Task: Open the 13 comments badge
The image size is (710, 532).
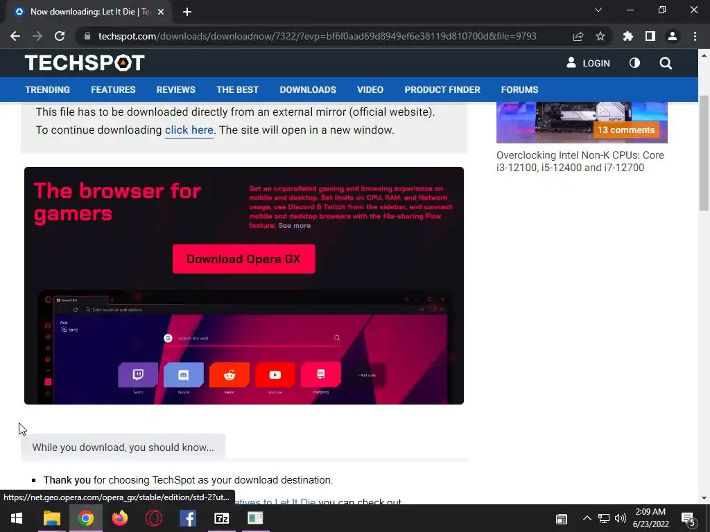Action: point(626,130)
